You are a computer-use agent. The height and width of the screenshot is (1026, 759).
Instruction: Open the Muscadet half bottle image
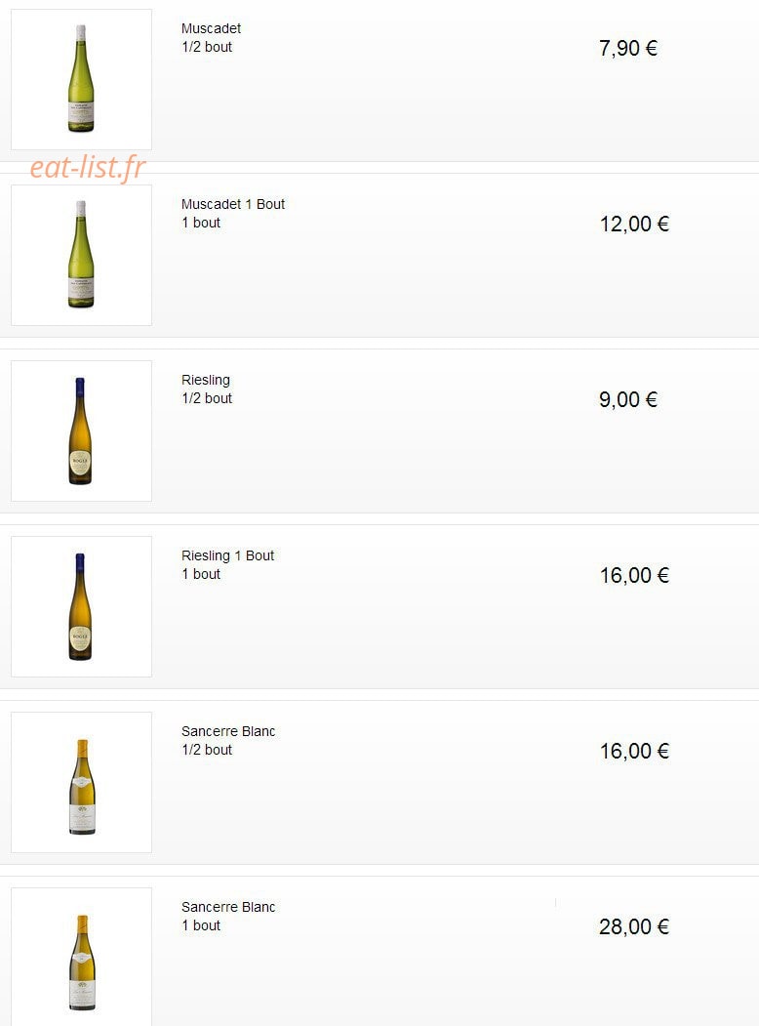[x=81, y=79]
